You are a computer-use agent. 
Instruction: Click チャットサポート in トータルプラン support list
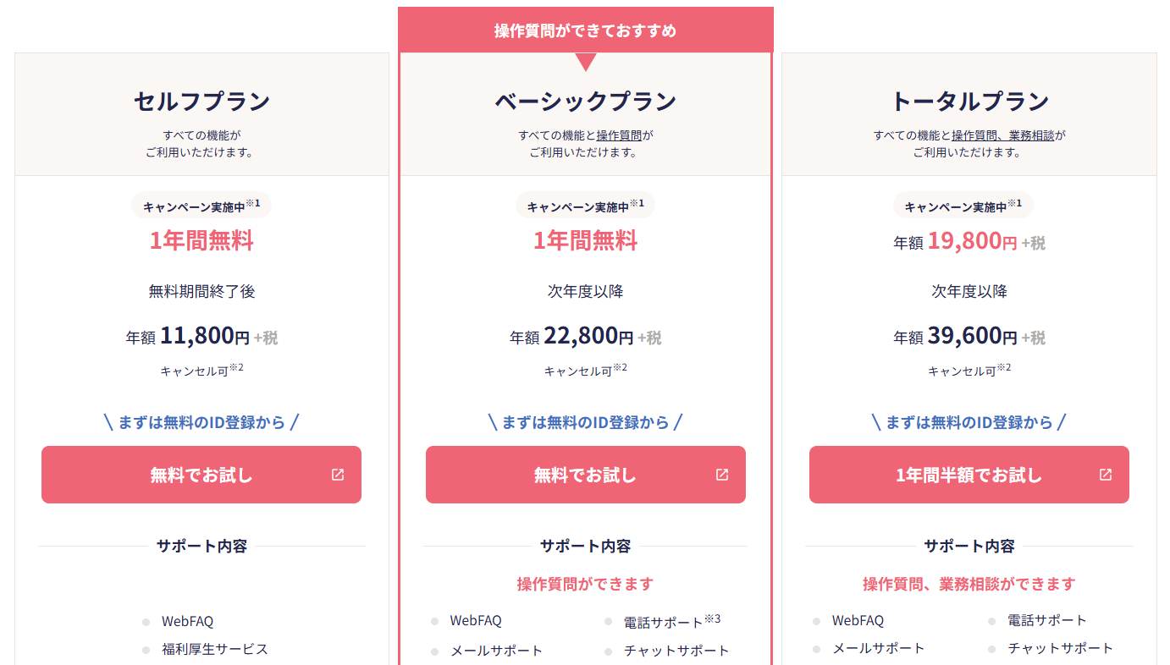[1060, 648]
